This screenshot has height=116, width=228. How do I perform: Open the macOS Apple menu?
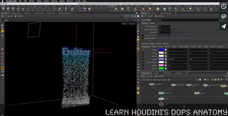tap(3, 1)
